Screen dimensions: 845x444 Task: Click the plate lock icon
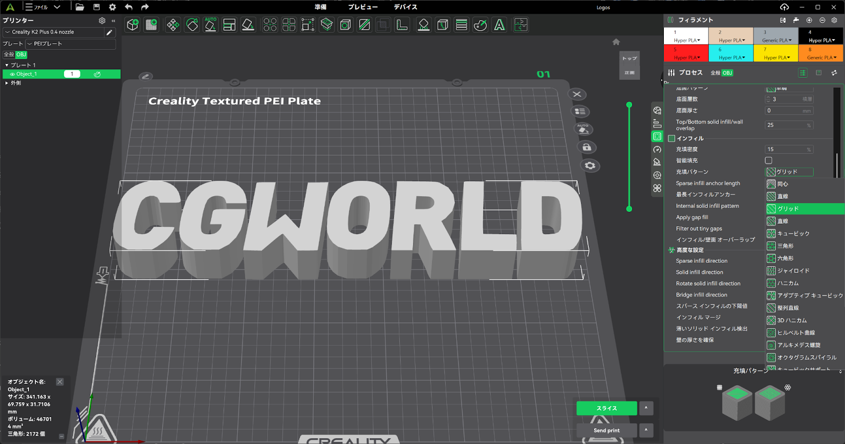(x=586, y=147)
